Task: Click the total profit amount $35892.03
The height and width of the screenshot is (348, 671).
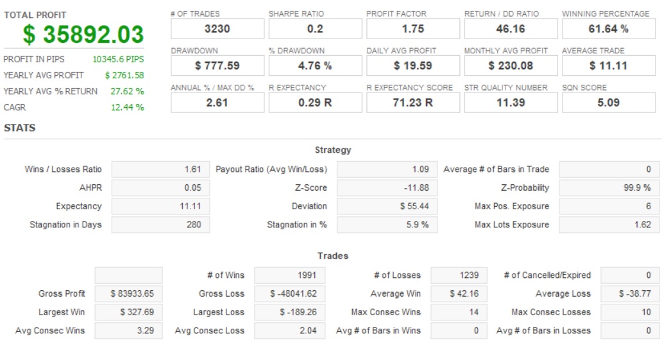Action: (x=83, y=34)
